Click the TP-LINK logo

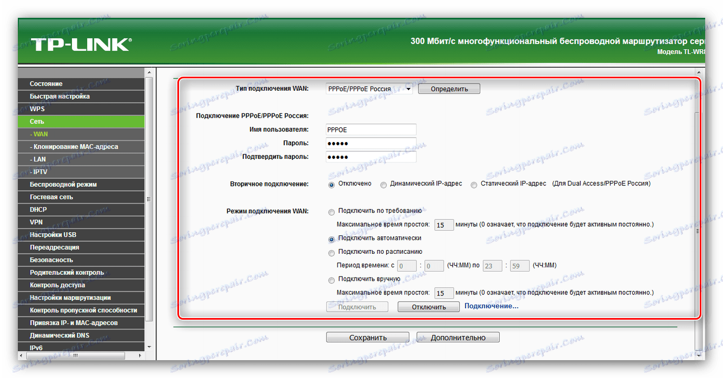(x=81, y=44)
